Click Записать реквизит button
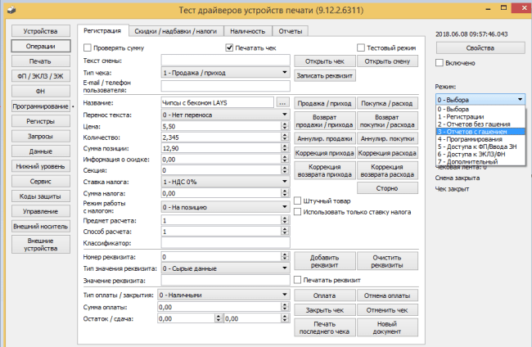Viewport: 532px width, 347px height. click(x=325, y=75)
